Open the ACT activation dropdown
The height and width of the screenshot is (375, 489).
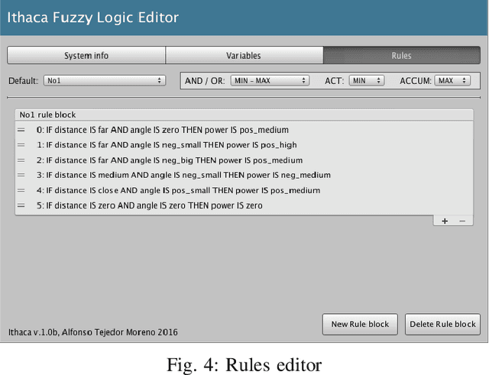click(366, 80)
